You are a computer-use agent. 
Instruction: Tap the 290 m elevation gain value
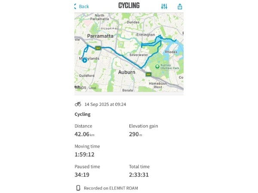tap(135, 134)
